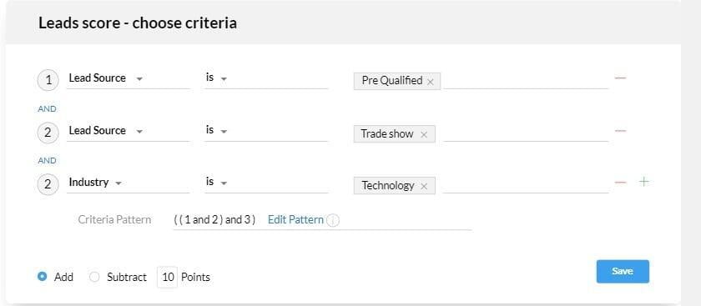Select the Subtract radio button
The width and height of the screenshot is (701, 306).
click(x=94, y=277)
